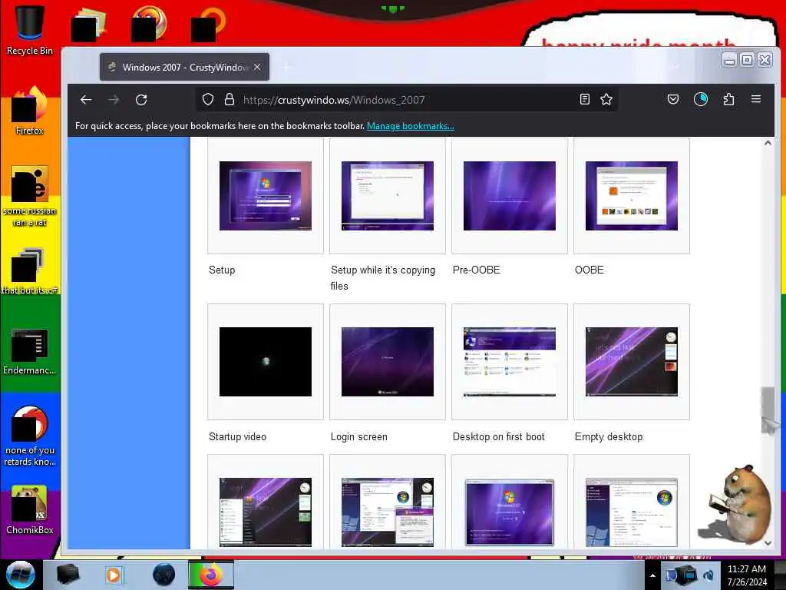Open a new tab with the plus button
The width and height of the screenshot is (786, 590).
pyautogui.click(x=287, y=67)
